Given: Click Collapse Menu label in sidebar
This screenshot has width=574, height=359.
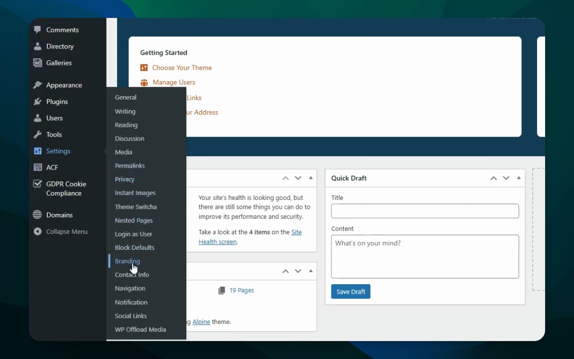Looking at the screenshot, I should [x=67, y=231].
